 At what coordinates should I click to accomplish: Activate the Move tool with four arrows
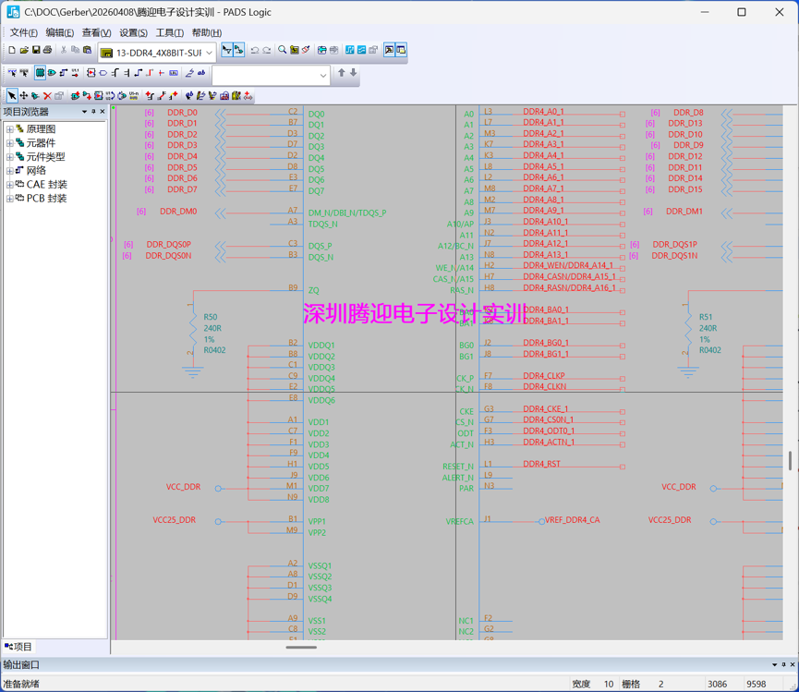[x=23, y=95]
